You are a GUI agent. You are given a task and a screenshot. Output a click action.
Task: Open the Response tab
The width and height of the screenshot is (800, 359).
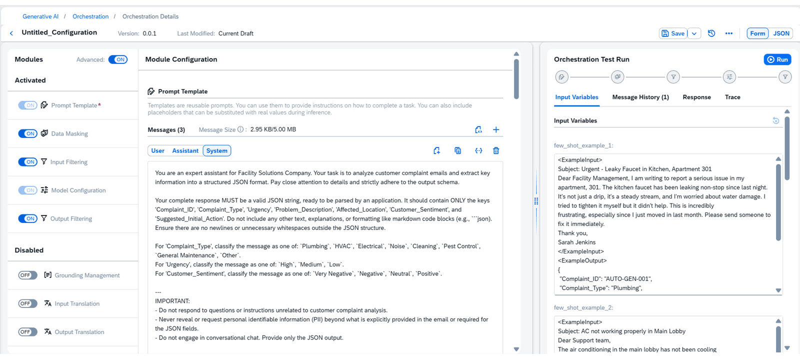pyautogui.click(x=696, y=97)
